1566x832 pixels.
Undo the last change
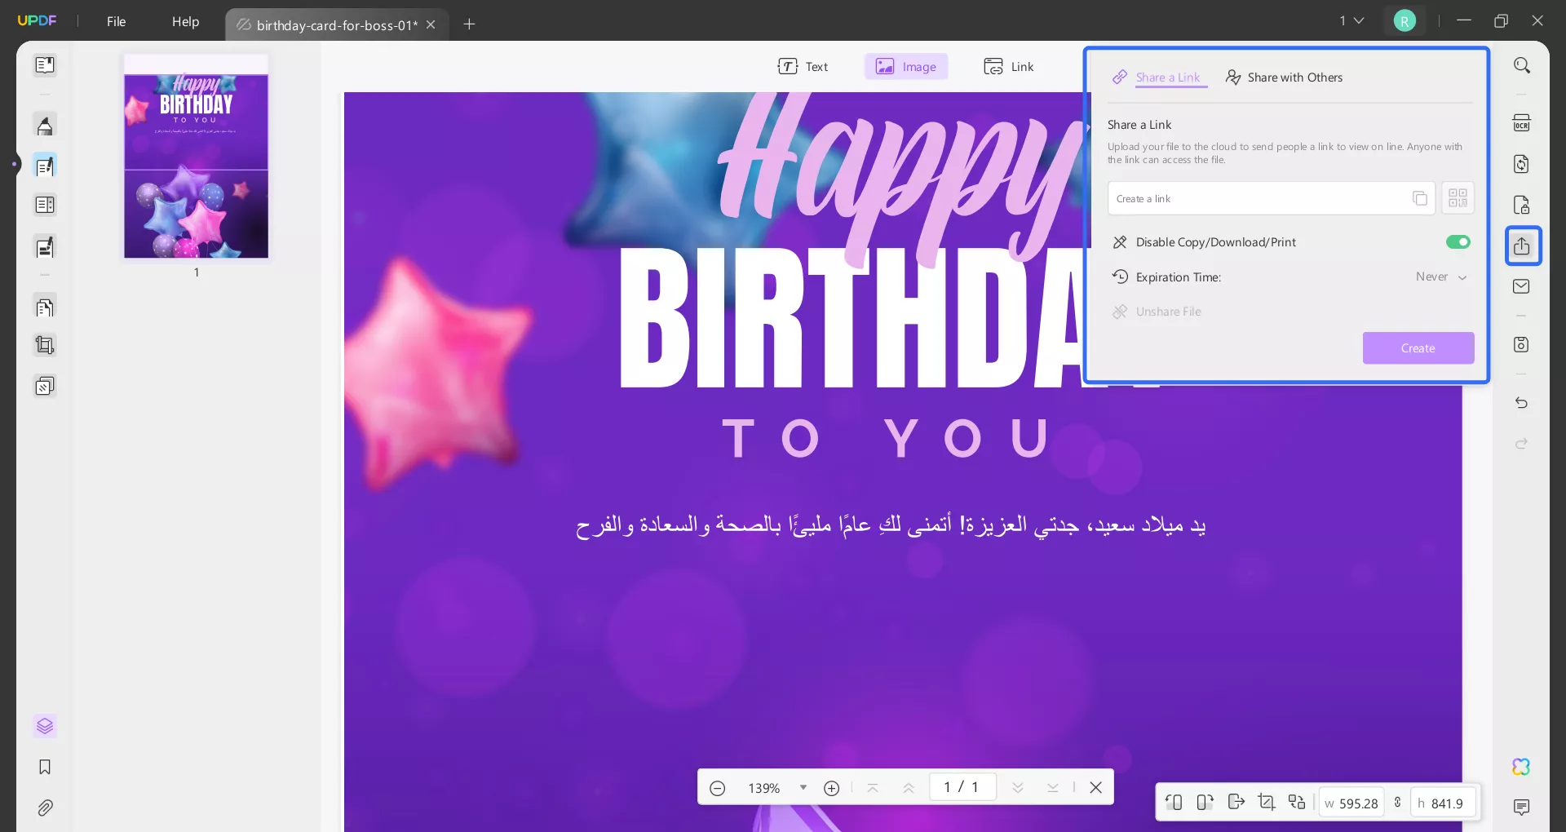click(1522, 403)
